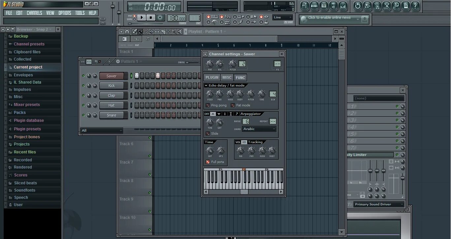Image resolution: width=451 pixels, height=239 pixels.
Task: Open the Piano Roll from the main toolbar
Action: (324, 6)
